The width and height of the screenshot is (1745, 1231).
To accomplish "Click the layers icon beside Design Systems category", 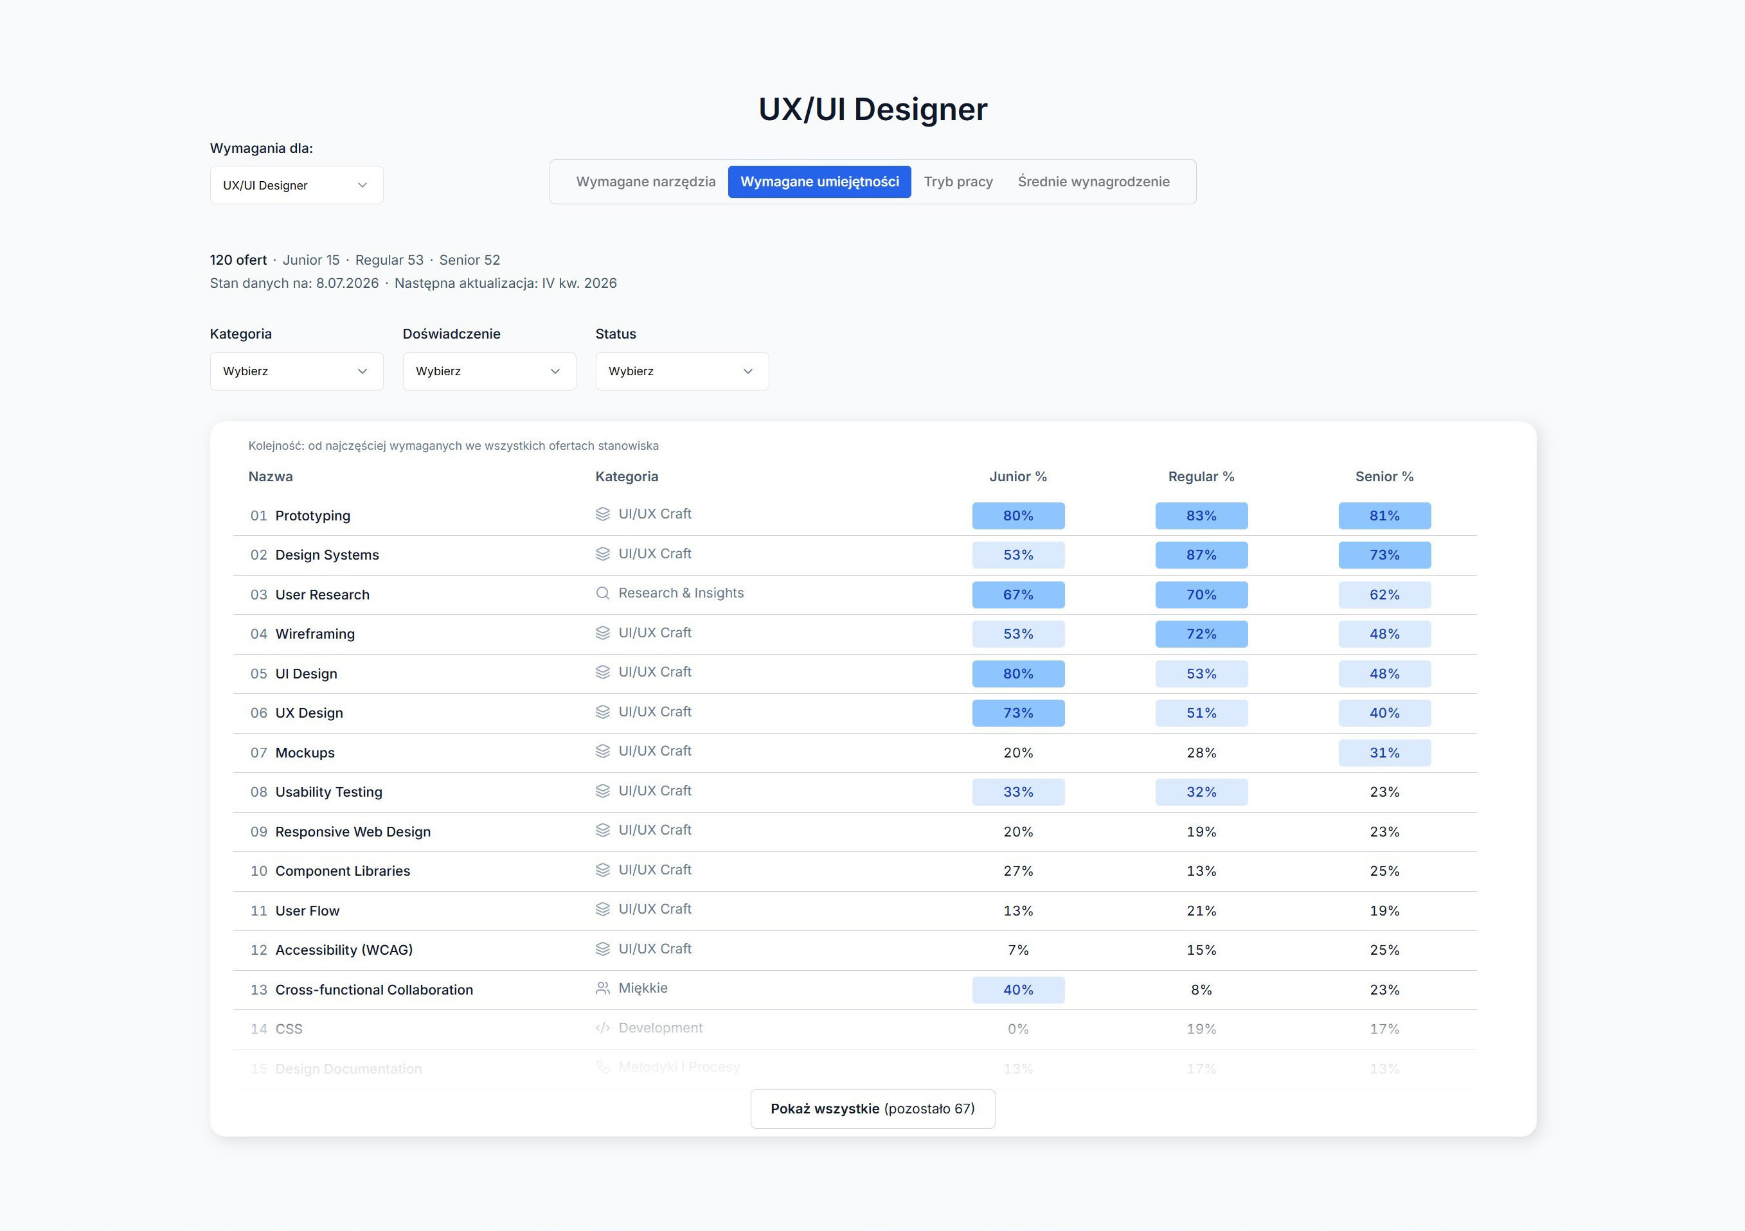I will 603,553.
